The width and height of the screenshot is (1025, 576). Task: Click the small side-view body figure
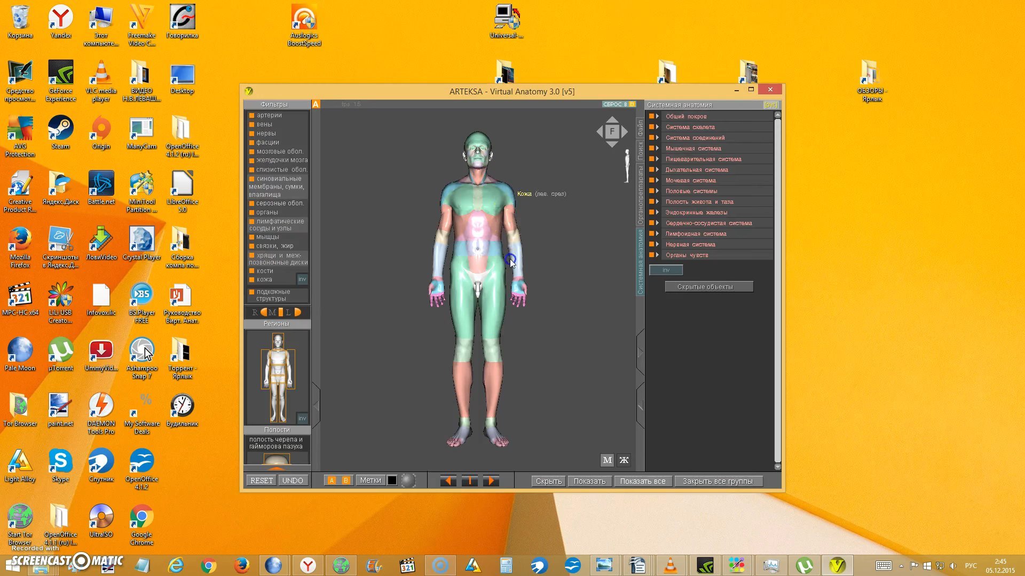click(627, 166)
